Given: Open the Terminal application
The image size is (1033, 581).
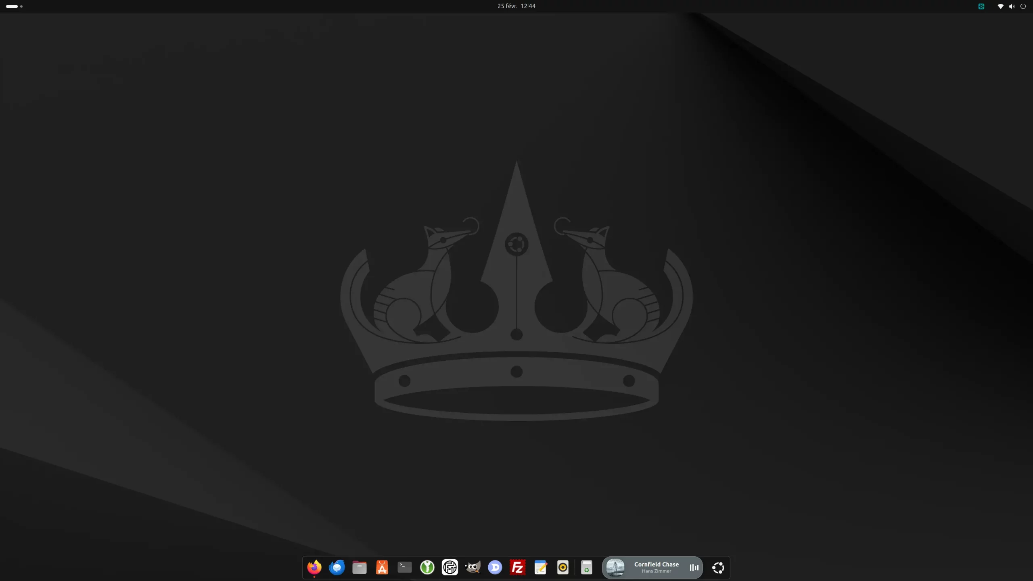Looking at the screenshot, I should (404, 568).
